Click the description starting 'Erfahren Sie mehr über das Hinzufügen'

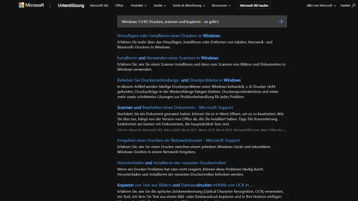click(x=195, y=45)
